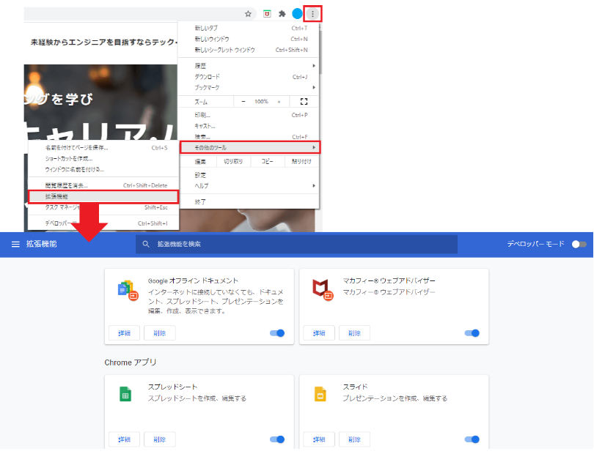Image resolution: width=594 pixels, height=454 pixels.
Task: Click the red McAfee extension icon in toolbar
Action: coord(267,14)
